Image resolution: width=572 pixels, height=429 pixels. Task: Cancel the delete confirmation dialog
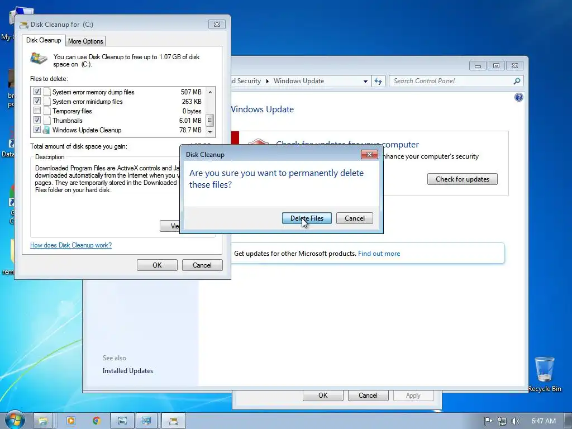click(355, 218)
